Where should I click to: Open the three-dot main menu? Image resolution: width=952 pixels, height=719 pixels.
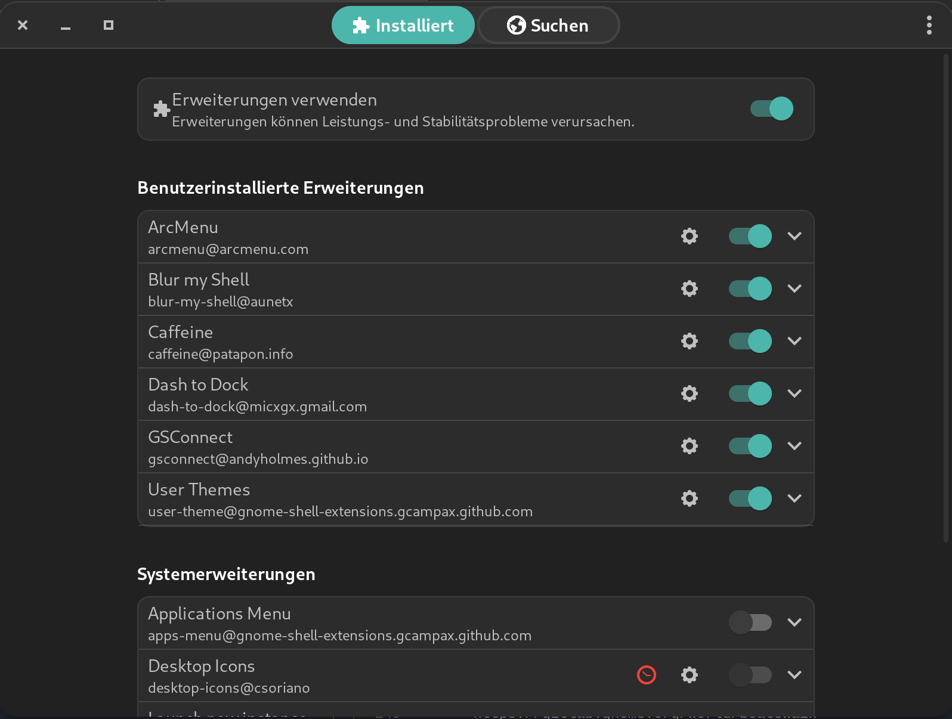click(929, 25)
